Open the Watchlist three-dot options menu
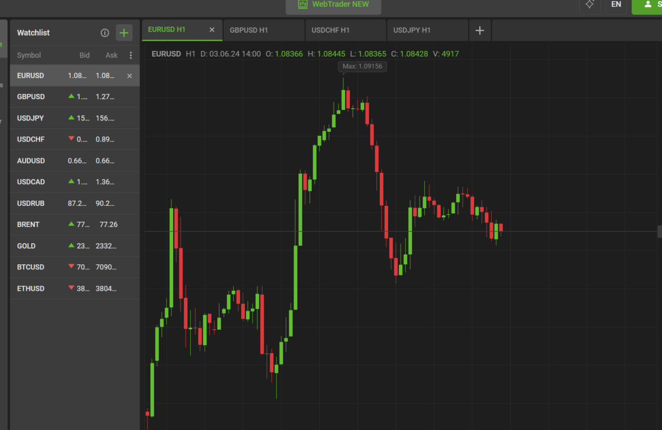This screenshot has width=662, height=430. point(131,55)
